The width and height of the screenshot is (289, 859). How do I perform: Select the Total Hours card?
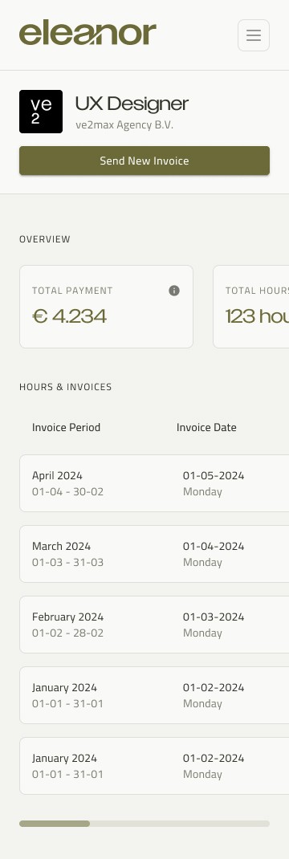251,307
